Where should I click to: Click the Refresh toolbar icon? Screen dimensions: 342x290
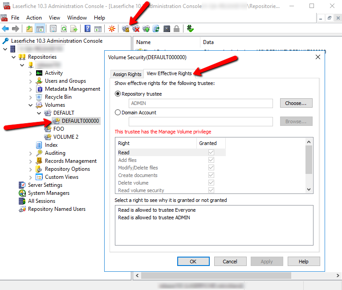point(64,28)
